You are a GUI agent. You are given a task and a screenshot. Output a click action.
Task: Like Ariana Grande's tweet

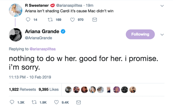(x=56, y=103)
